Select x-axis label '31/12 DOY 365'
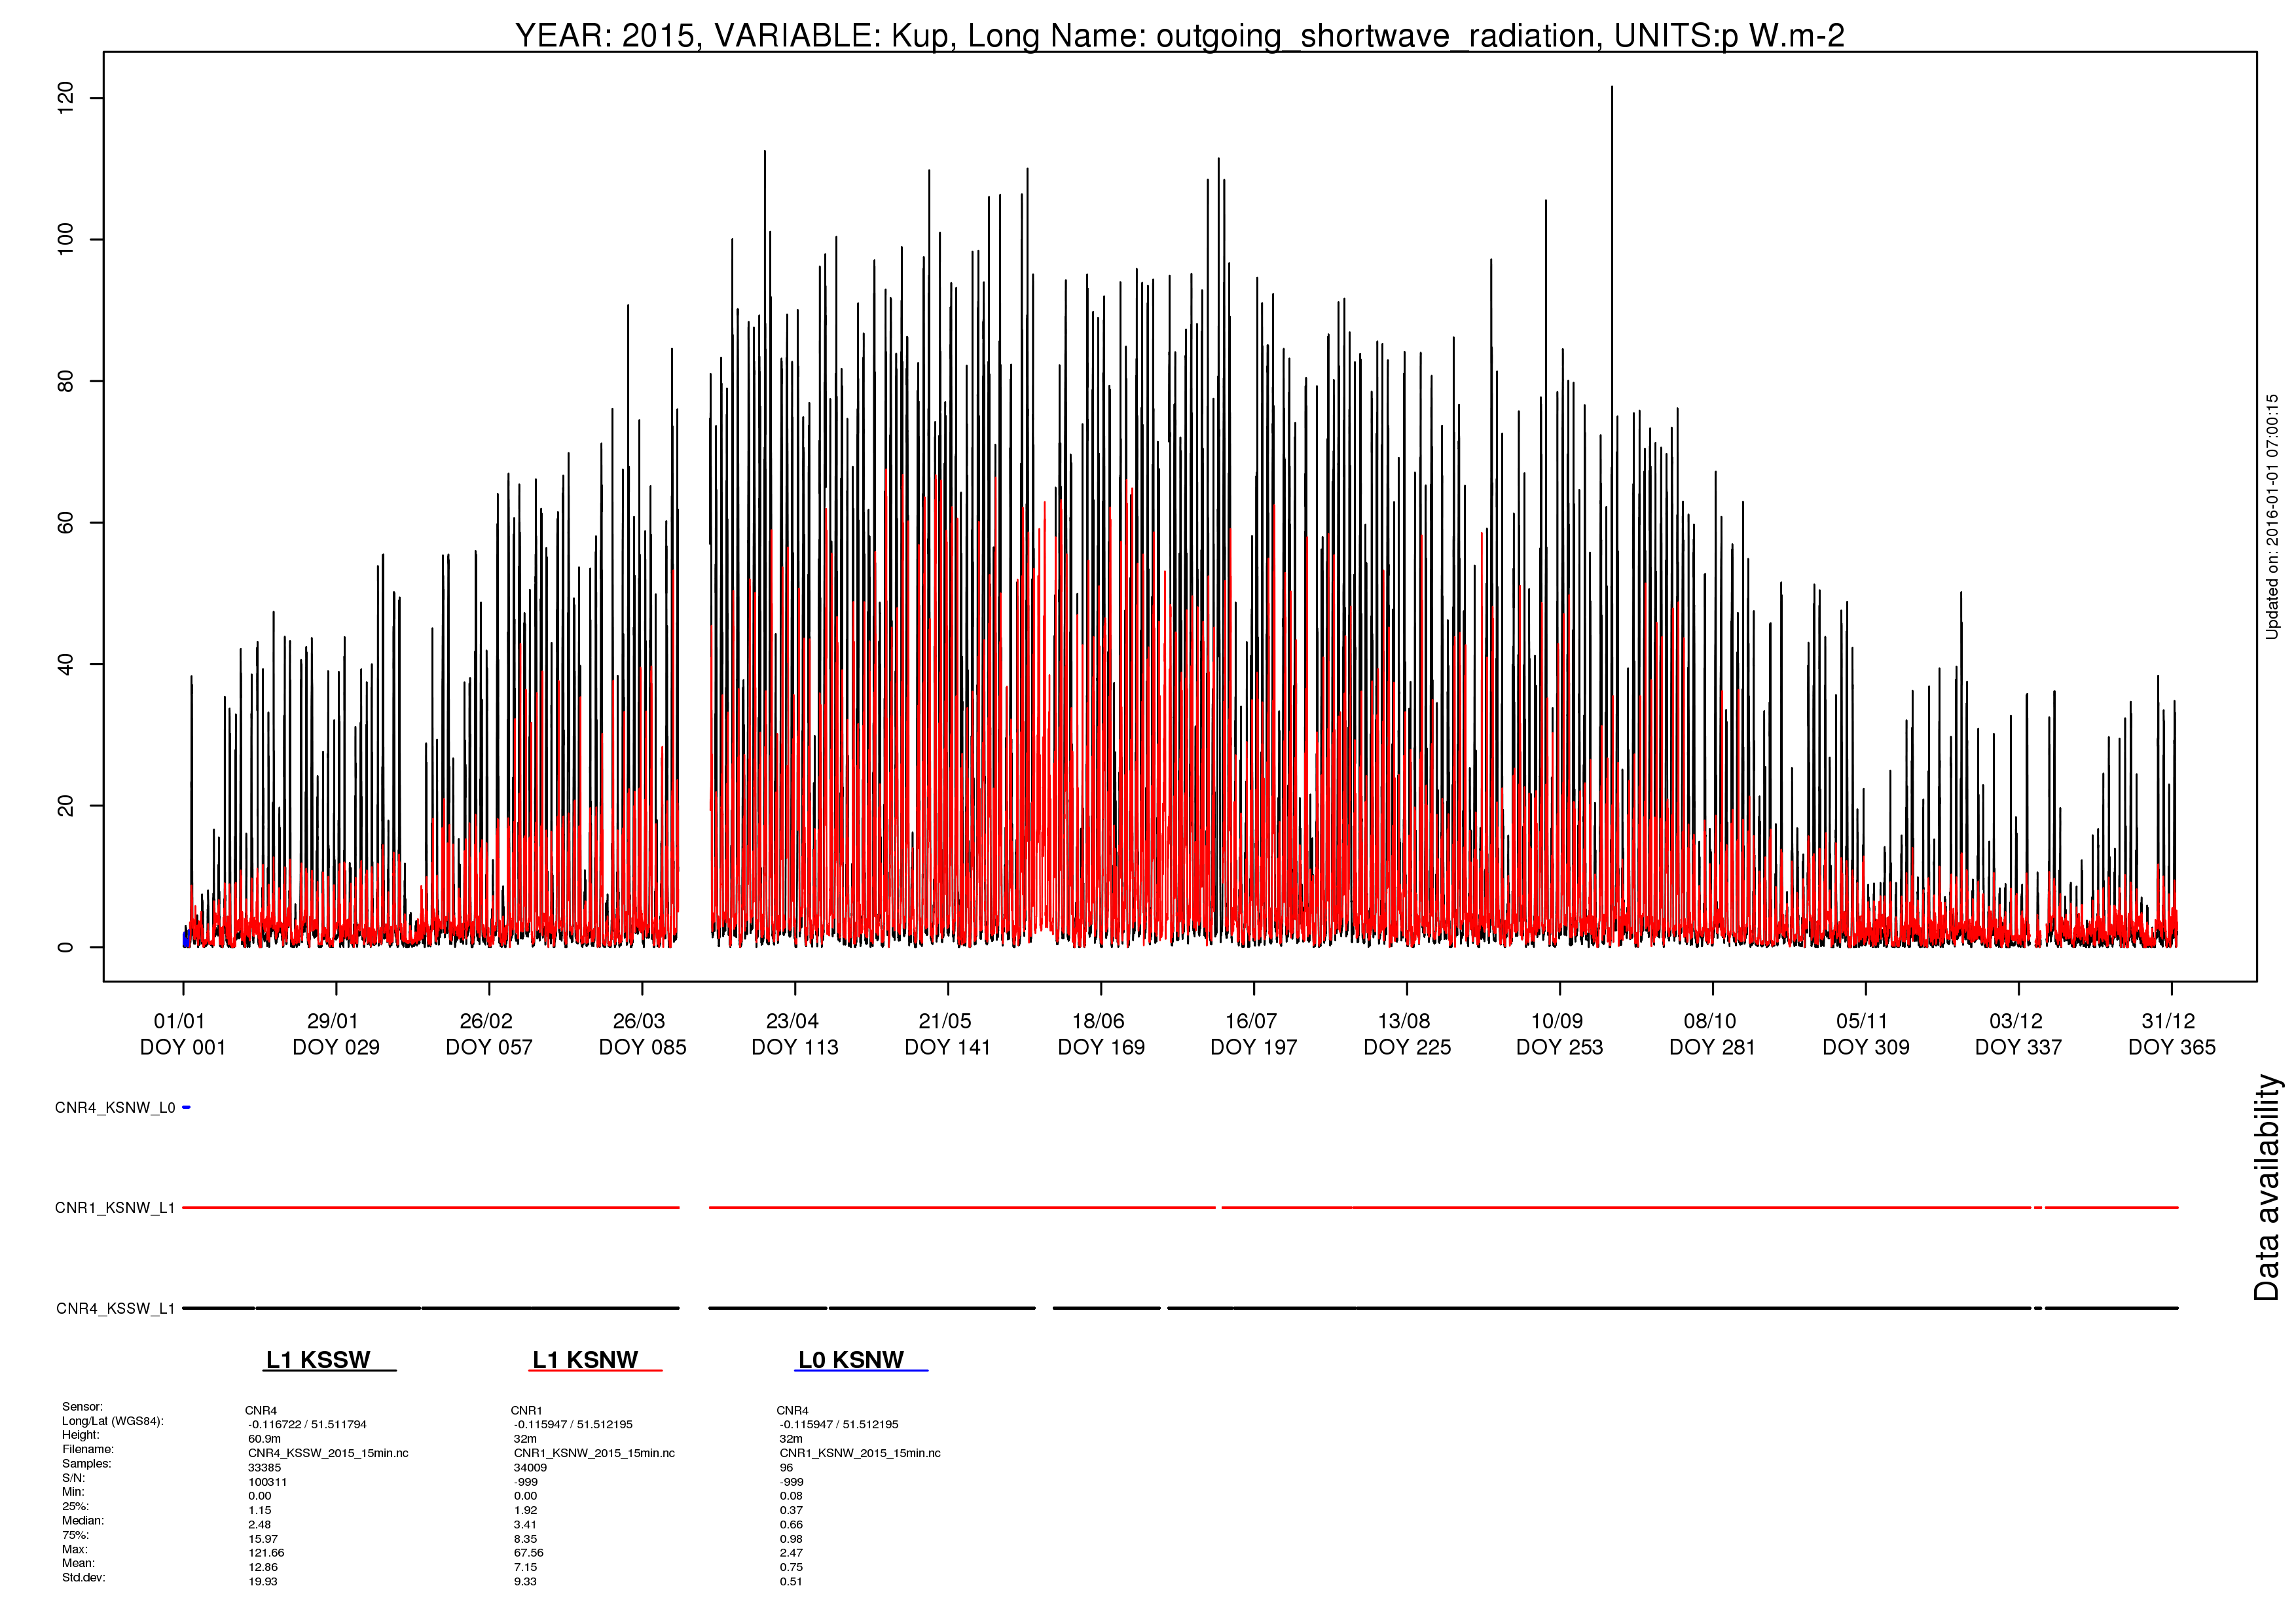The height and width of the screenshot is (1624, 2296). (2172, 1034)
